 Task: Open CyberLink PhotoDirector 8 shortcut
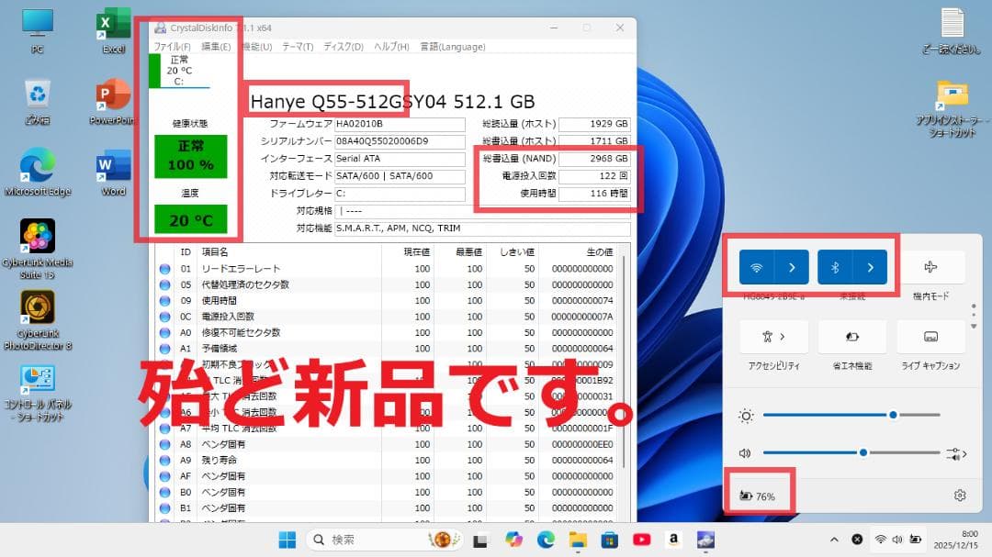[38, 320]
